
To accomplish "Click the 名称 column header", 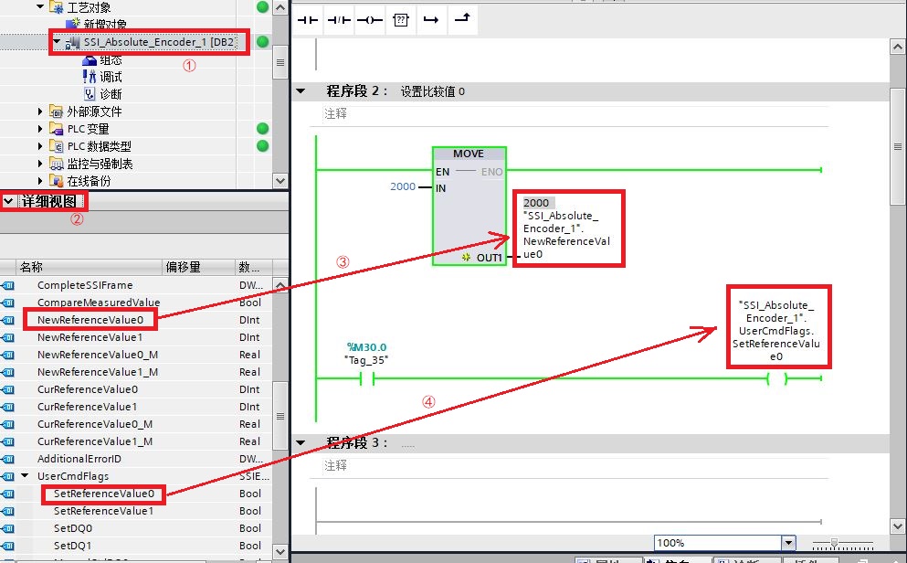I will [x=88, y=267].
